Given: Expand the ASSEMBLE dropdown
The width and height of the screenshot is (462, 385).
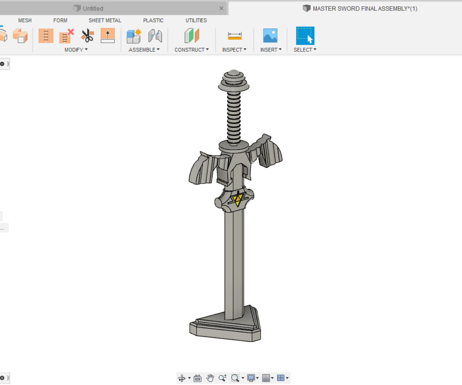Looking at the screenshot, I should (x=144, y=50).
